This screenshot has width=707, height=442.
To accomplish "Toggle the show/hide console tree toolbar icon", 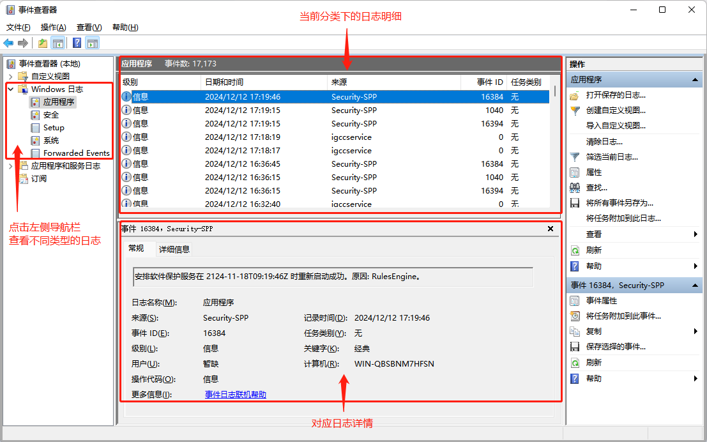I will click(x=57, y=43).
